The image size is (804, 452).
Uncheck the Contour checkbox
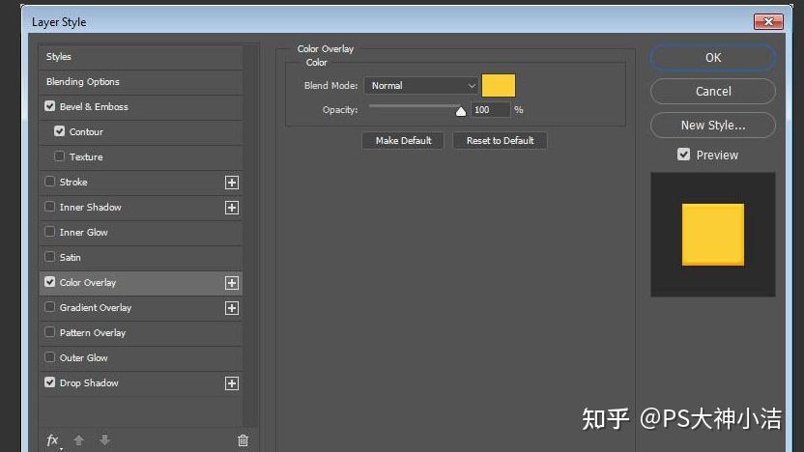click(60, 131)
